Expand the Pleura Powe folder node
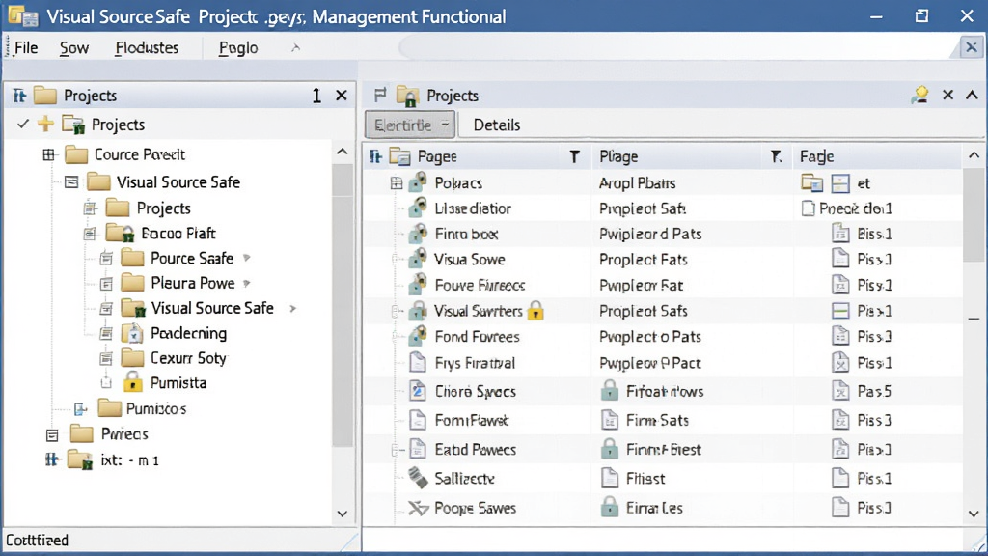988x556 pixels. (106, 284)
